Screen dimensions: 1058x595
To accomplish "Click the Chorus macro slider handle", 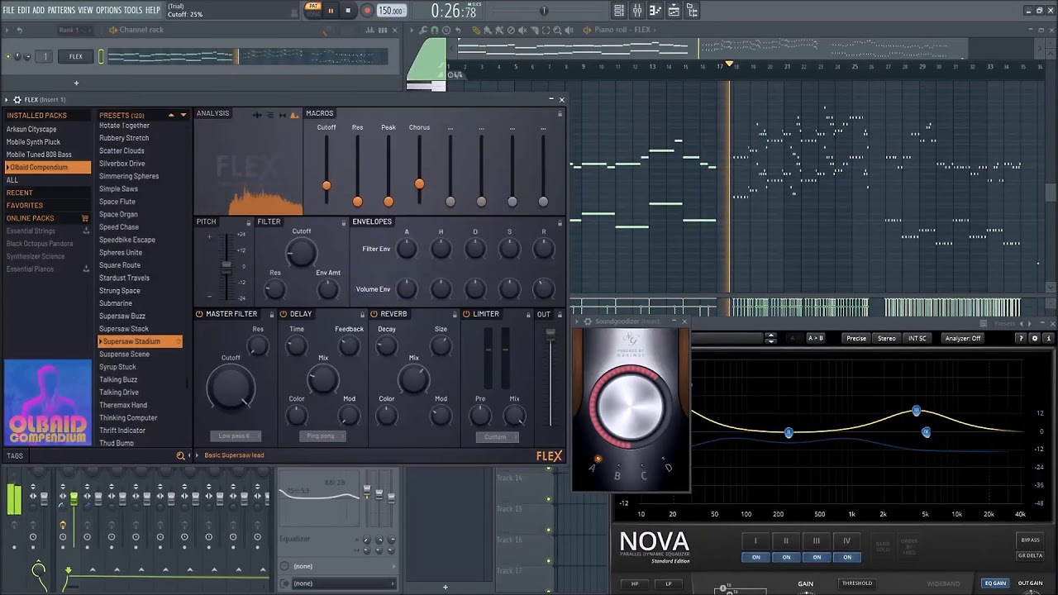I will (419, 183).
